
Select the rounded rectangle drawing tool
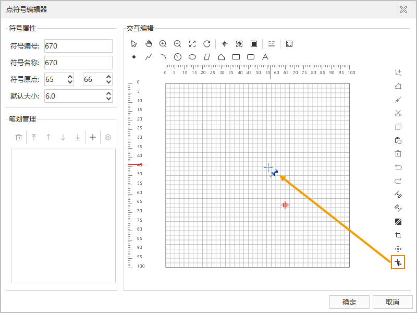pos(251,57)
